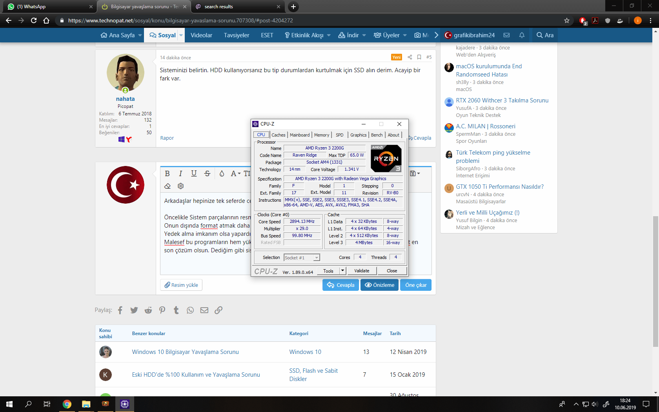This screenshot has width=659, height=412.
Task: Expand the Üyeler menu arrow
Action: (405, 35)
